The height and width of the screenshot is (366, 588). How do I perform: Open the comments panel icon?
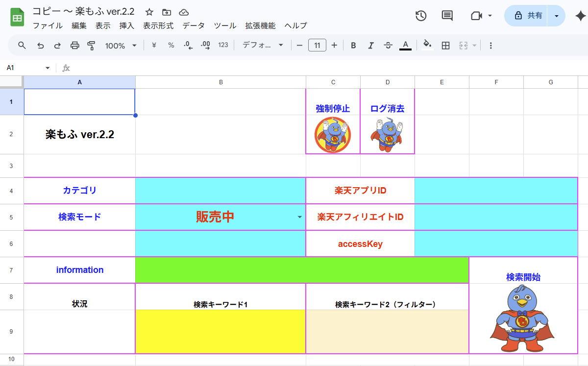[x=447, y=16]
